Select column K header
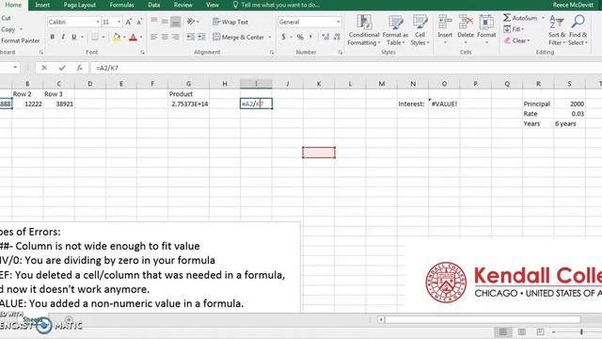 319,84
